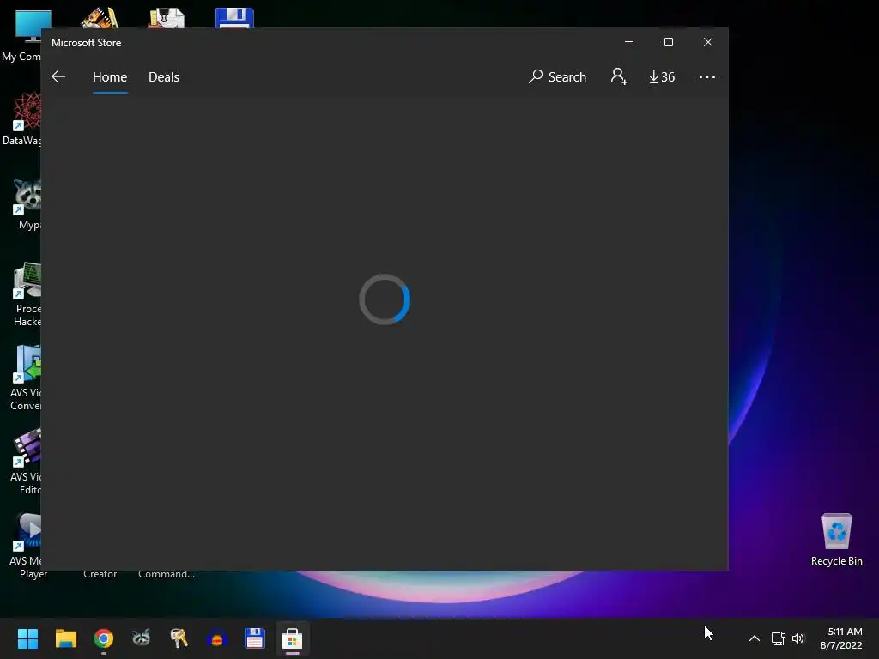Open the Deals tab
This screenshot has height=659, width=879.
click(164, 76)
